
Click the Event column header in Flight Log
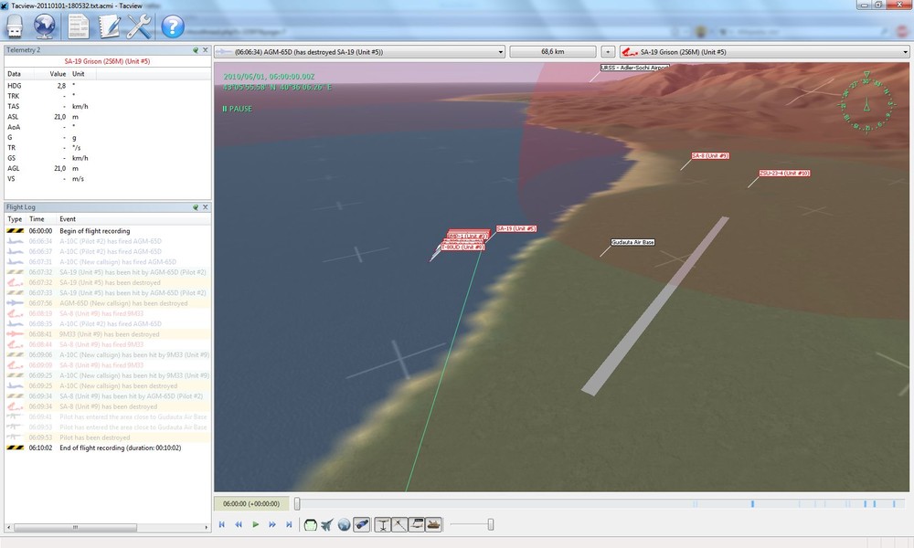click(68, 219)
